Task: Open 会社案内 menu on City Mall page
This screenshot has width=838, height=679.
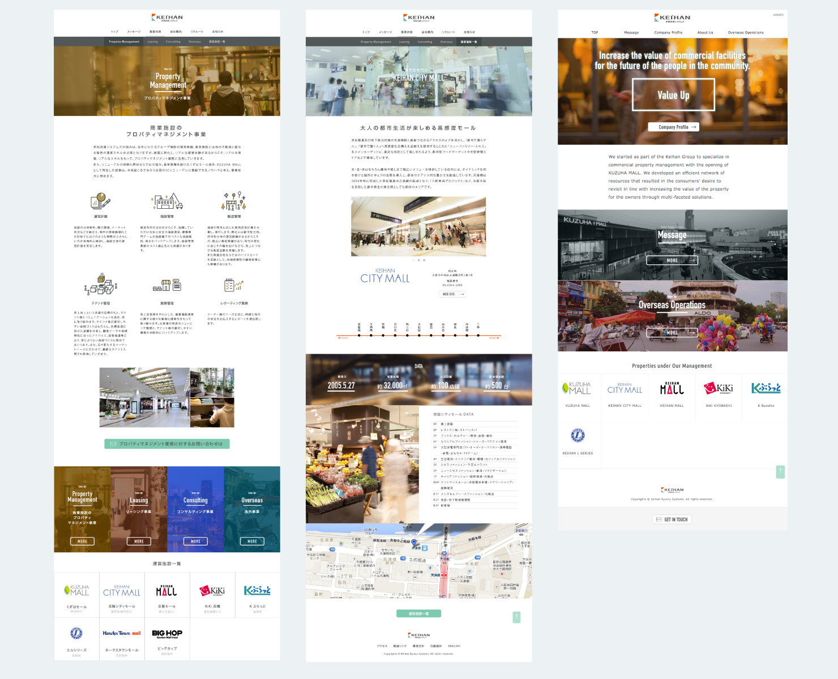Action: pos(427,32)
